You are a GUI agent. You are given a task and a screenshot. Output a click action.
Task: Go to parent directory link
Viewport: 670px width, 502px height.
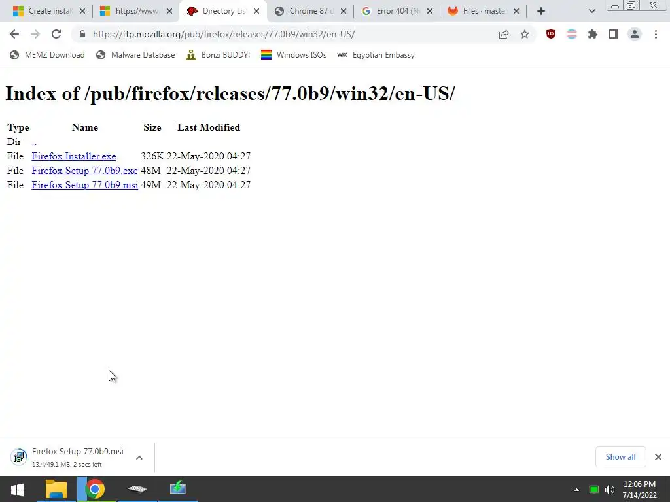(x=34, y=142)
